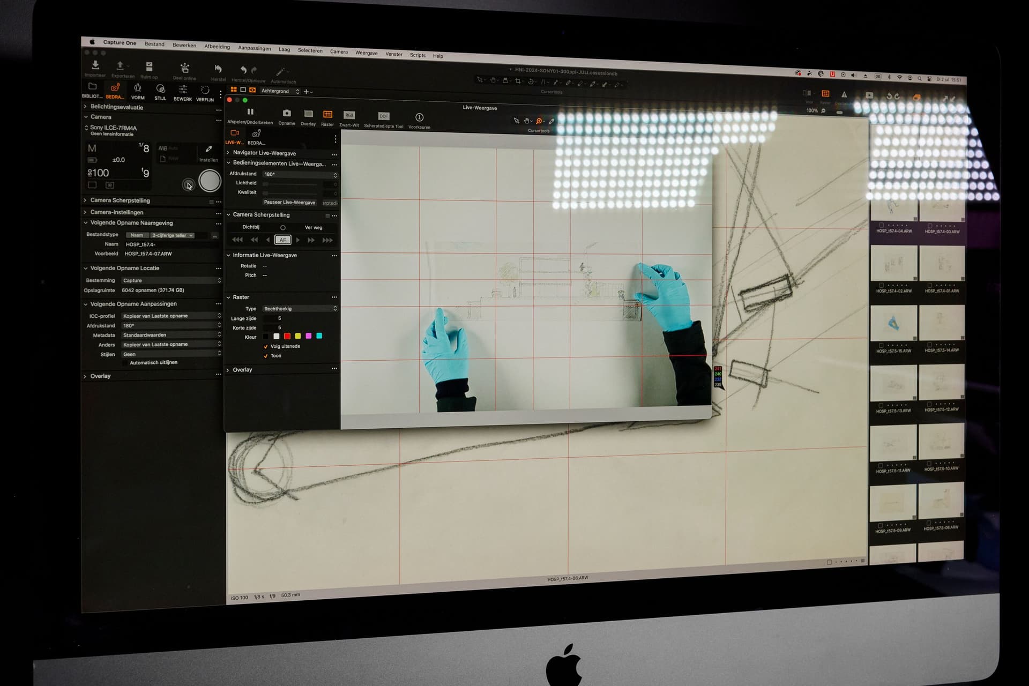Image resolution: width=1029 pixels, height=686 pixels.
Task: Select the cyan raster colour swatch
Action: tap(319, 336)
